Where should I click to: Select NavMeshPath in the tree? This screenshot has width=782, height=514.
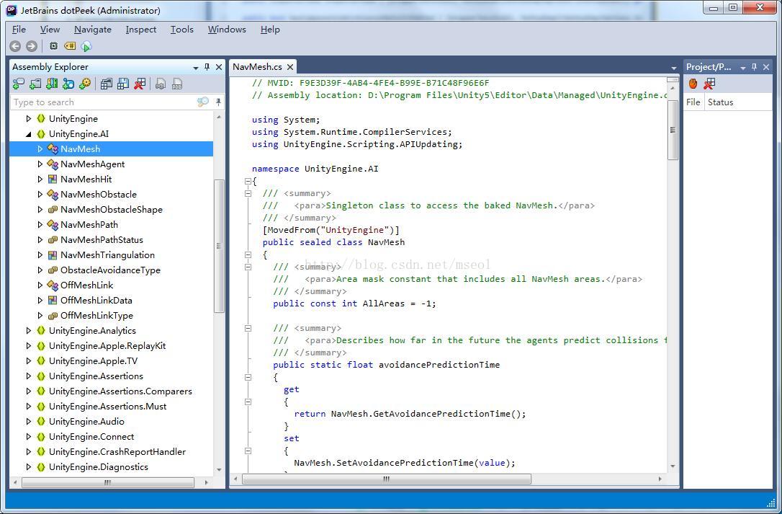89,225
